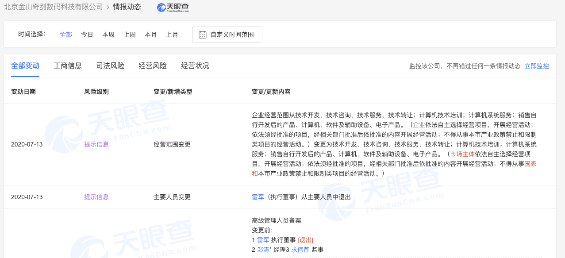The image size is (565, 258).
Task: Filter by 本周
Action: pos(108,35)
